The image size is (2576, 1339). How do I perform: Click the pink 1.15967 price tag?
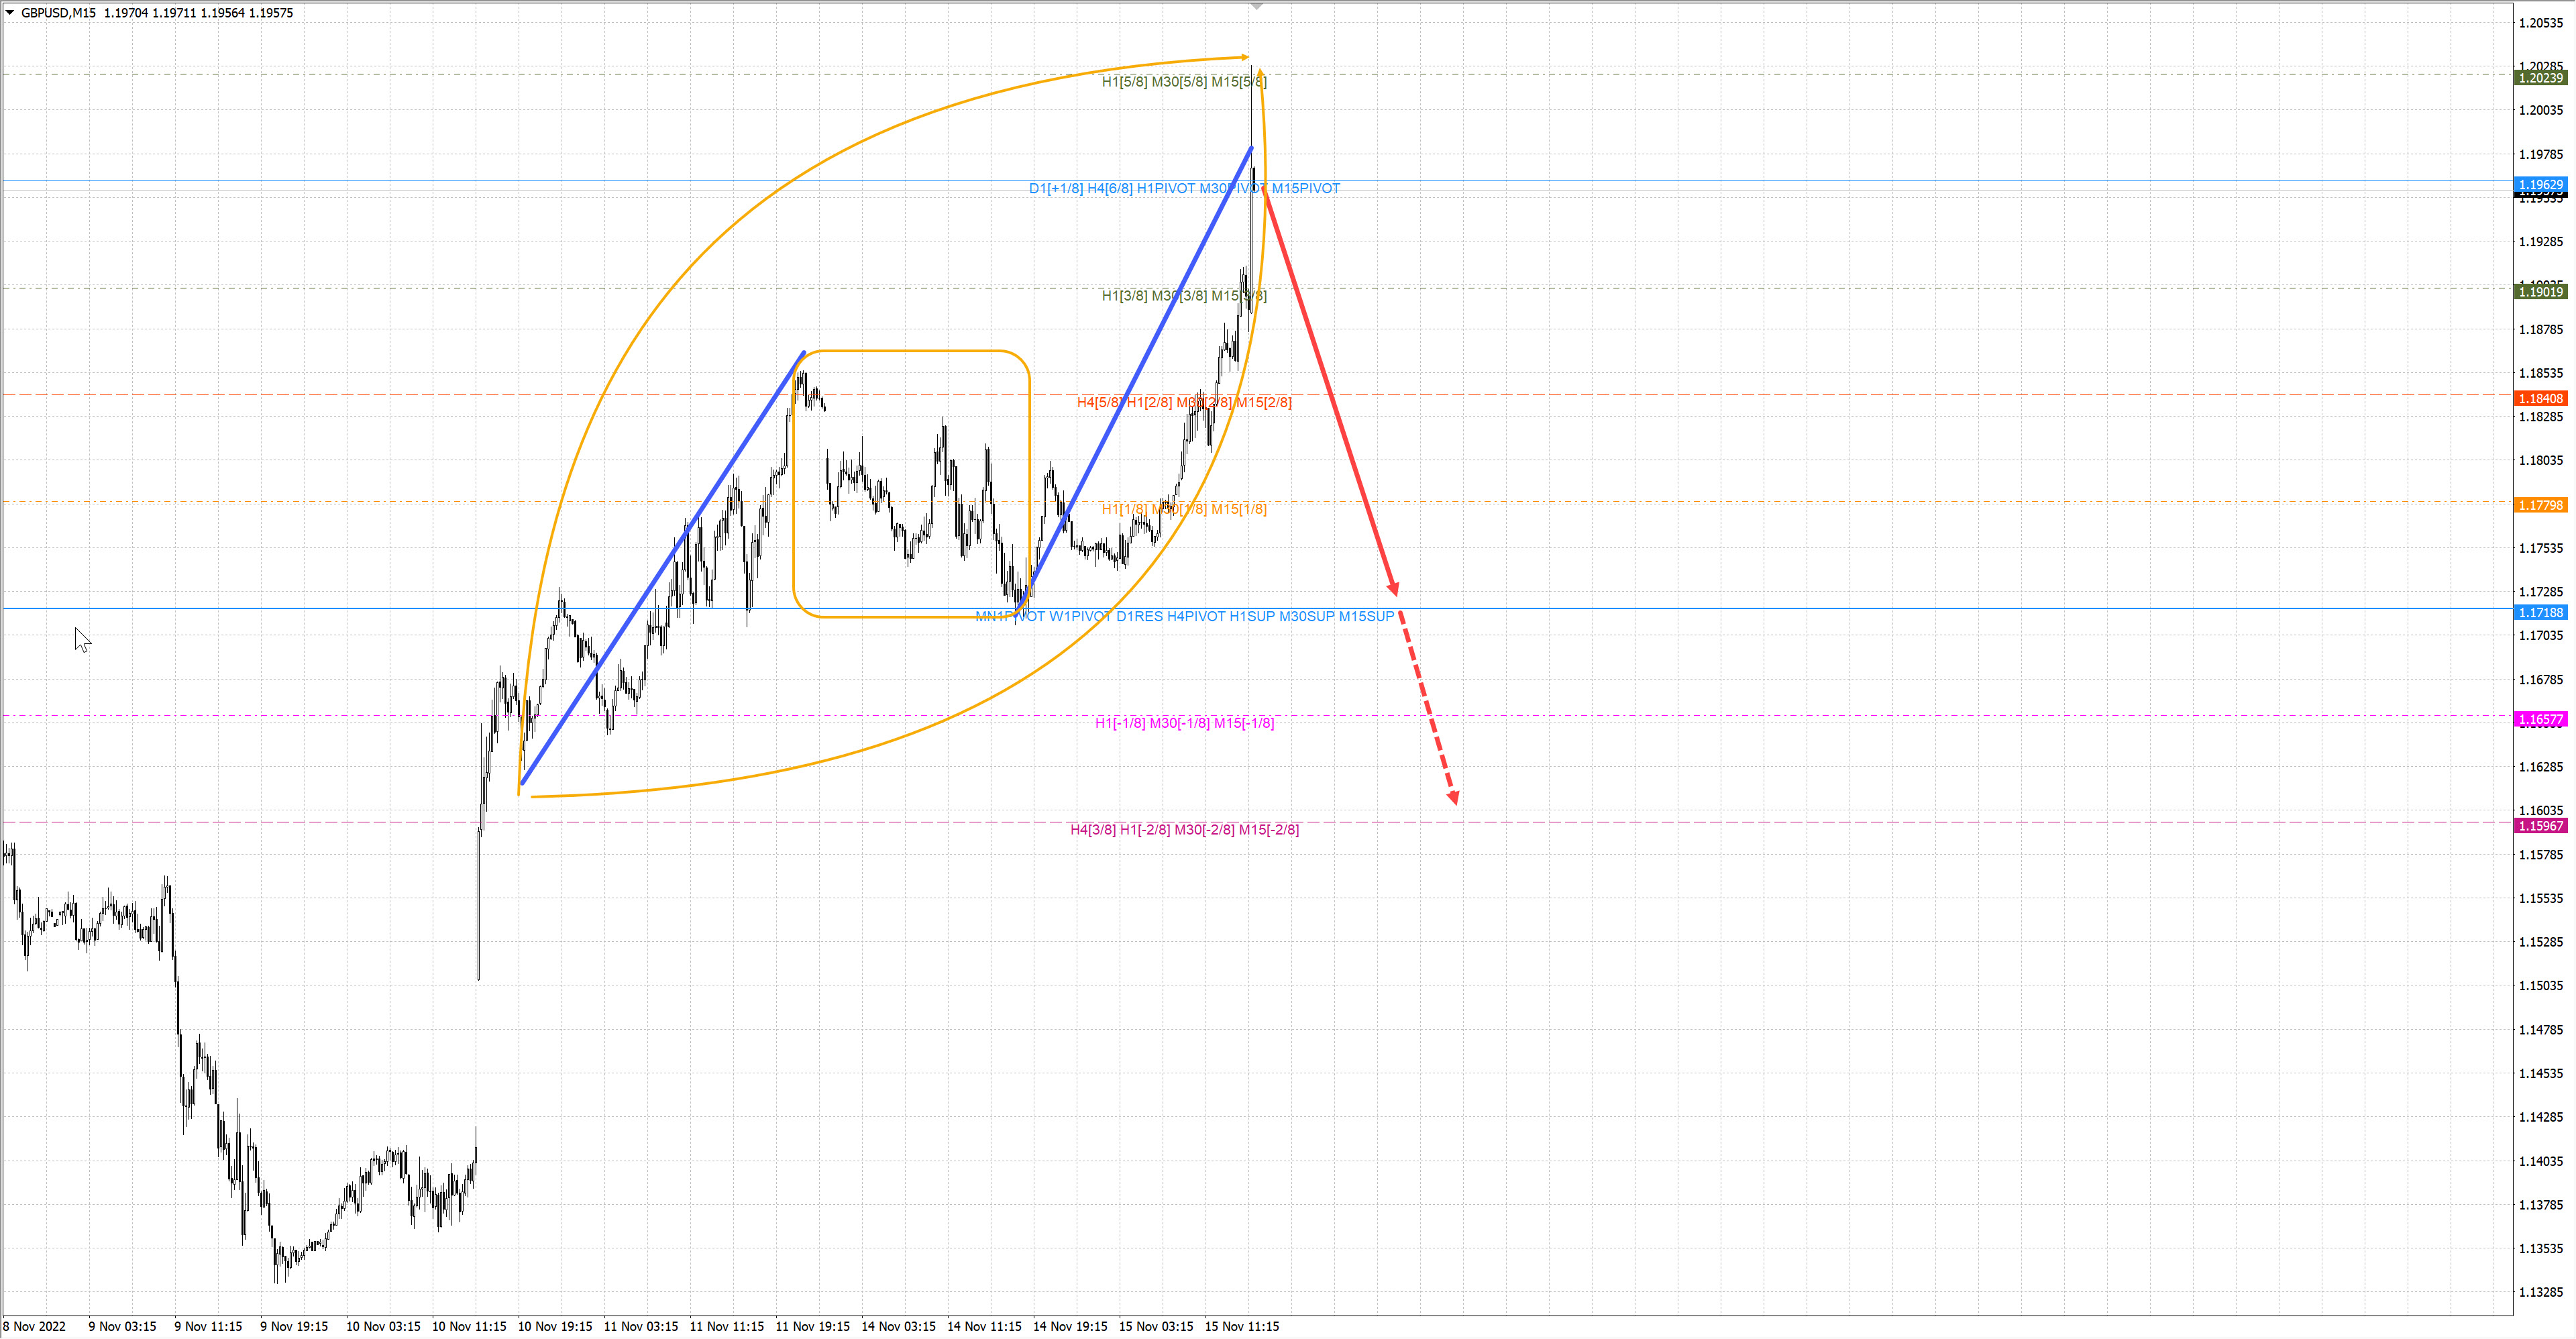pos(2540,826)
